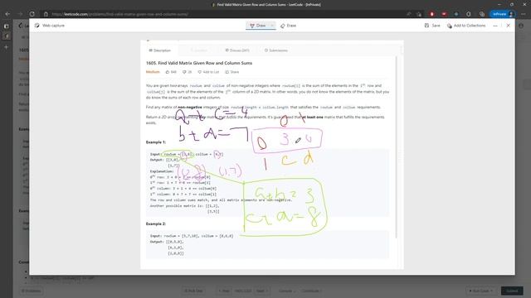531x298 pixels.
Task: Open the Web capture more options menu
Action: [x=495, y=26]
